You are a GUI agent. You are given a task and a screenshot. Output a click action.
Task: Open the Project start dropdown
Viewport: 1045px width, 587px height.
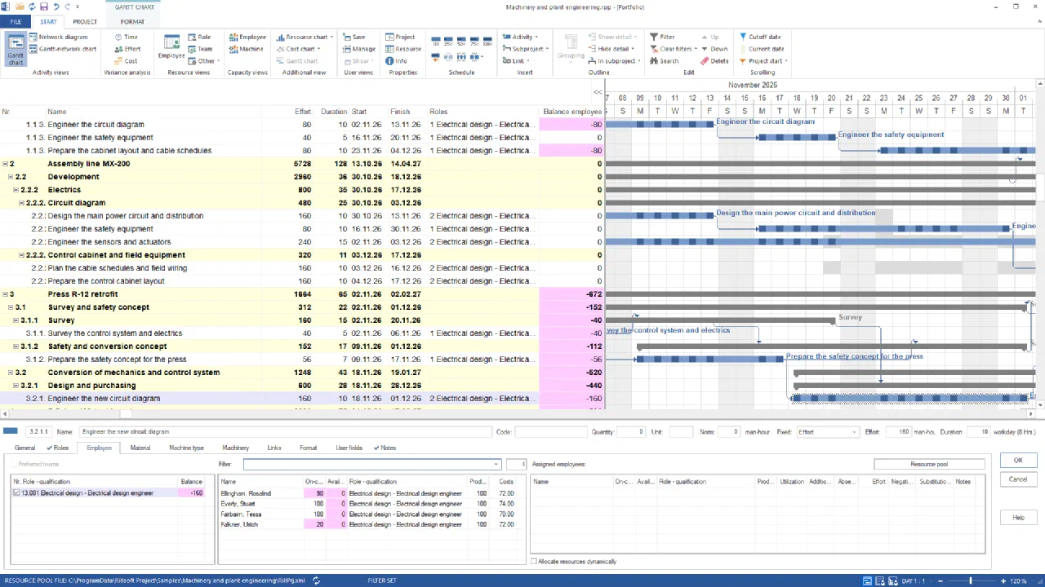pyautogui.click(x=786, y=61)
